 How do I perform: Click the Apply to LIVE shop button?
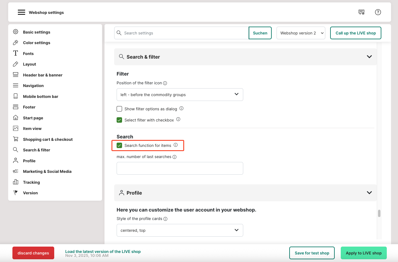[x=363, y=253]
